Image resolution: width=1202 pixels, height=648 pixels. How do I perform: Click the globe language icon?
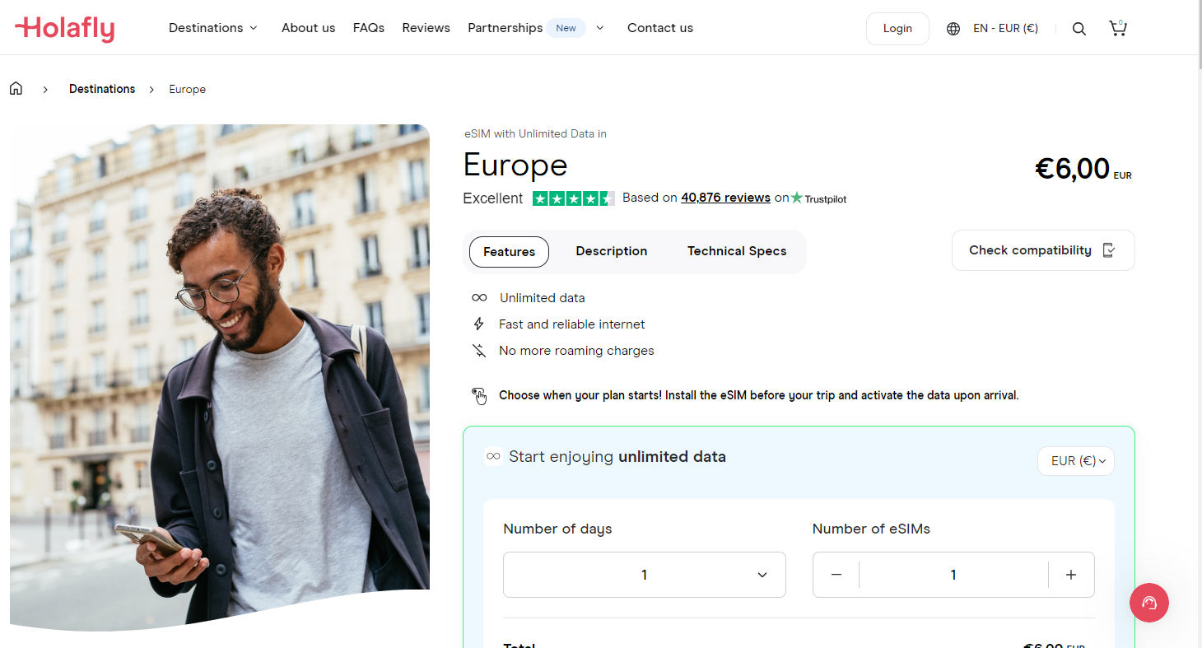(953, 29)
